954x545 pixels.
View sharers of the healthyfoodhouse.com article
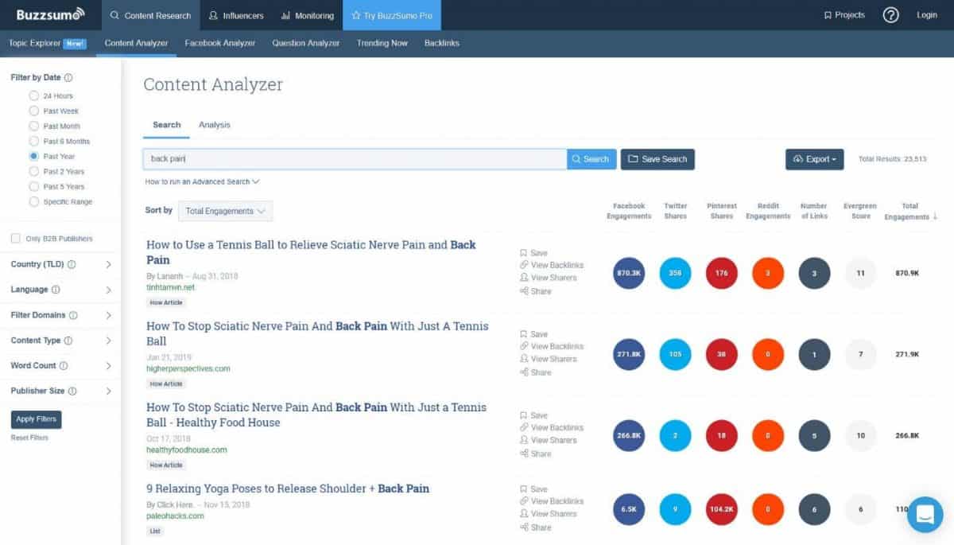549,440
